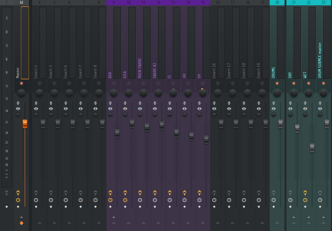Click the latency clock icon on HH track

pyautogui.click(x=185, y=200)
